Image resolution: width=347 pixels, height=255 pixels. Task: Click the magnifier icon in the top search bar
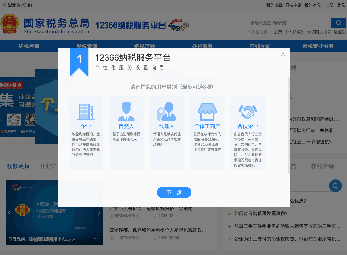[x=338, y=23]
